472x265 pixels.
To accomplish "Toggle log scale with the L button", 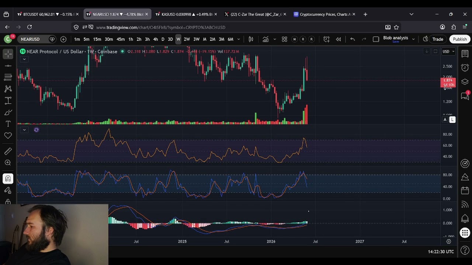I will tap(452, 120).
